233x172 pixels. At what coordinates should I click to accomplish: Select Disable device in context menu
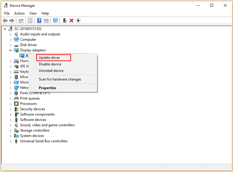[50, 64]
